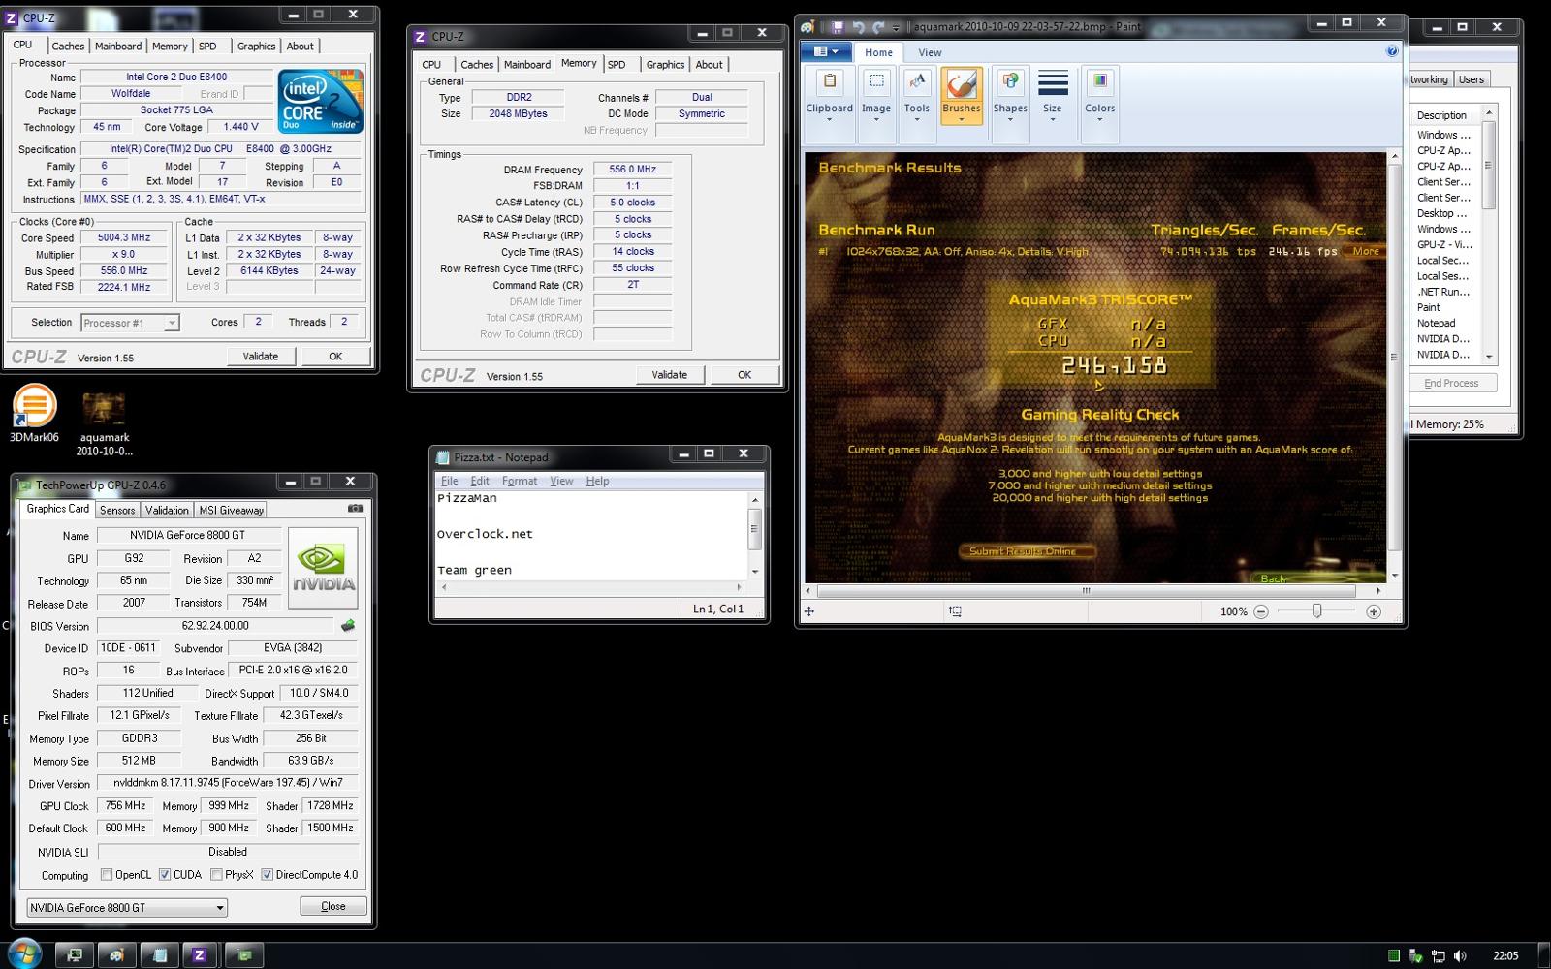Click the Notepad vertical scrollbar thumb
The image size is (1551, 969).
(754, 528)
